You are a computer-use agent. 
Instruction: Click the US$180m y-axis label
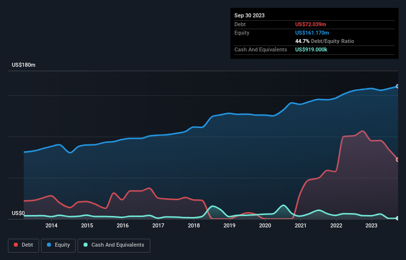24,65
